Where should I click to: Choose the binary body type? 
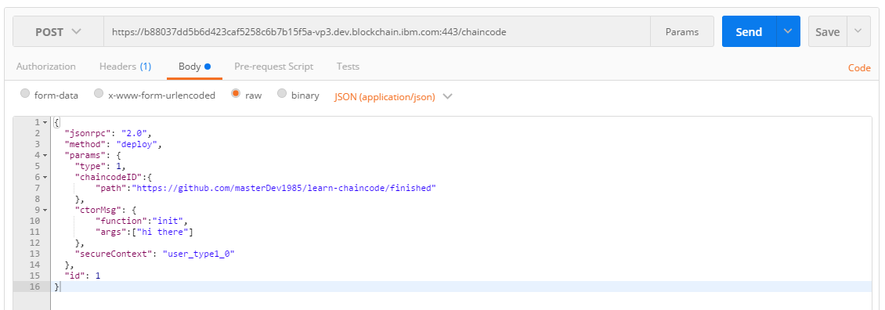tap(282, 94)
